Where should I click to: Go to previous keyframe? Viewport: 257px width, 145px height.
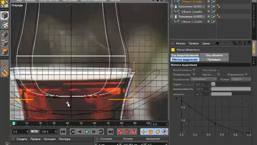(73, 132)
